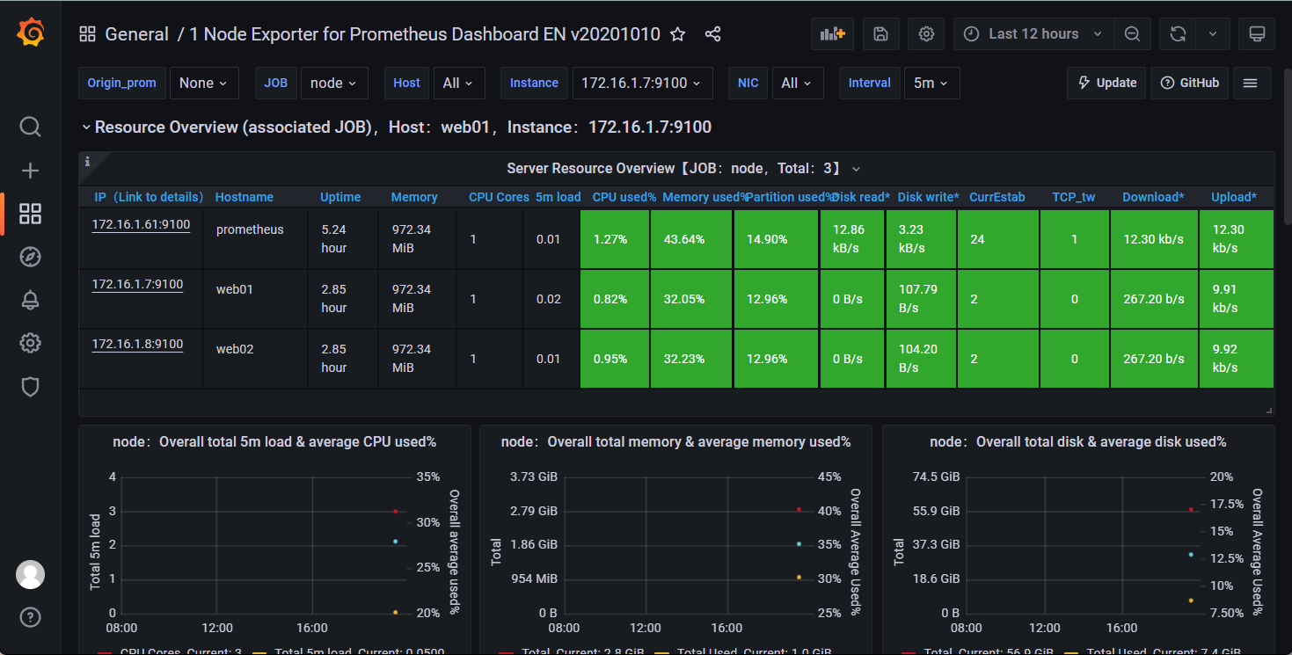Screen dimensions: 1292x655
Task: Open the GitHub link button
Action: [1190, 83]
